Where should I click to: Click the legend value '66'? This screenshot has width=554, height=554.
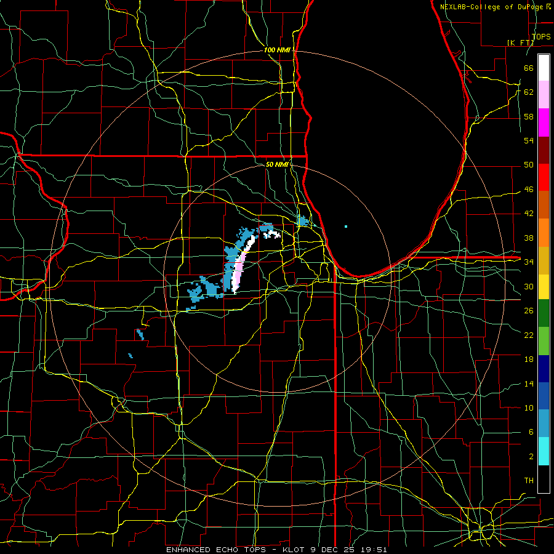pyautogui.click(x=529, y=68)
